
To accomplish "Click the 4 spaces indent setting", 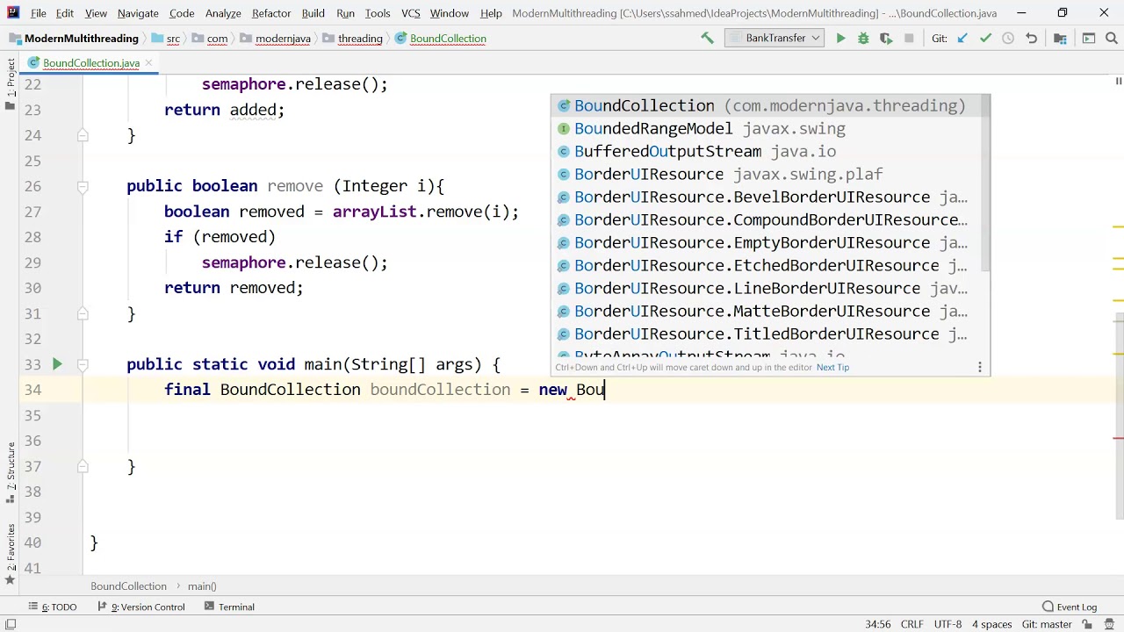I will pyautogui.click(x=992, y=624).
